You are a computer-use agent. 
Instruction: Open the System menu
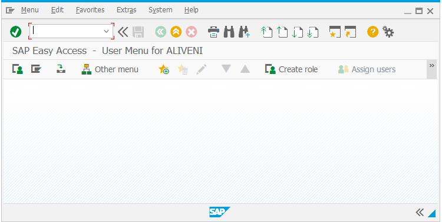(x=160, y=10)
